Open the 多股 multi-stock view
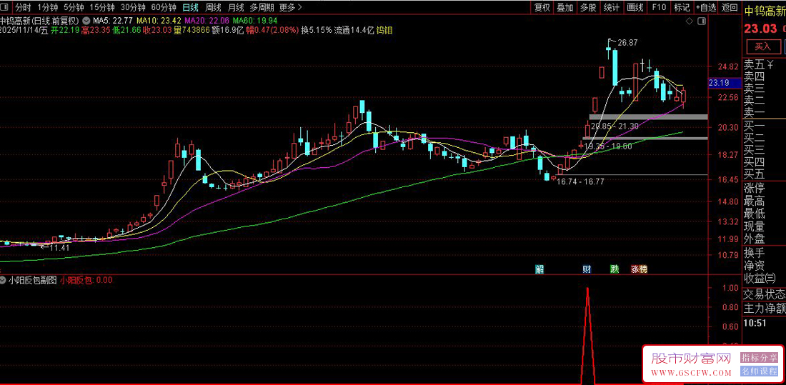 click(588, 7)
